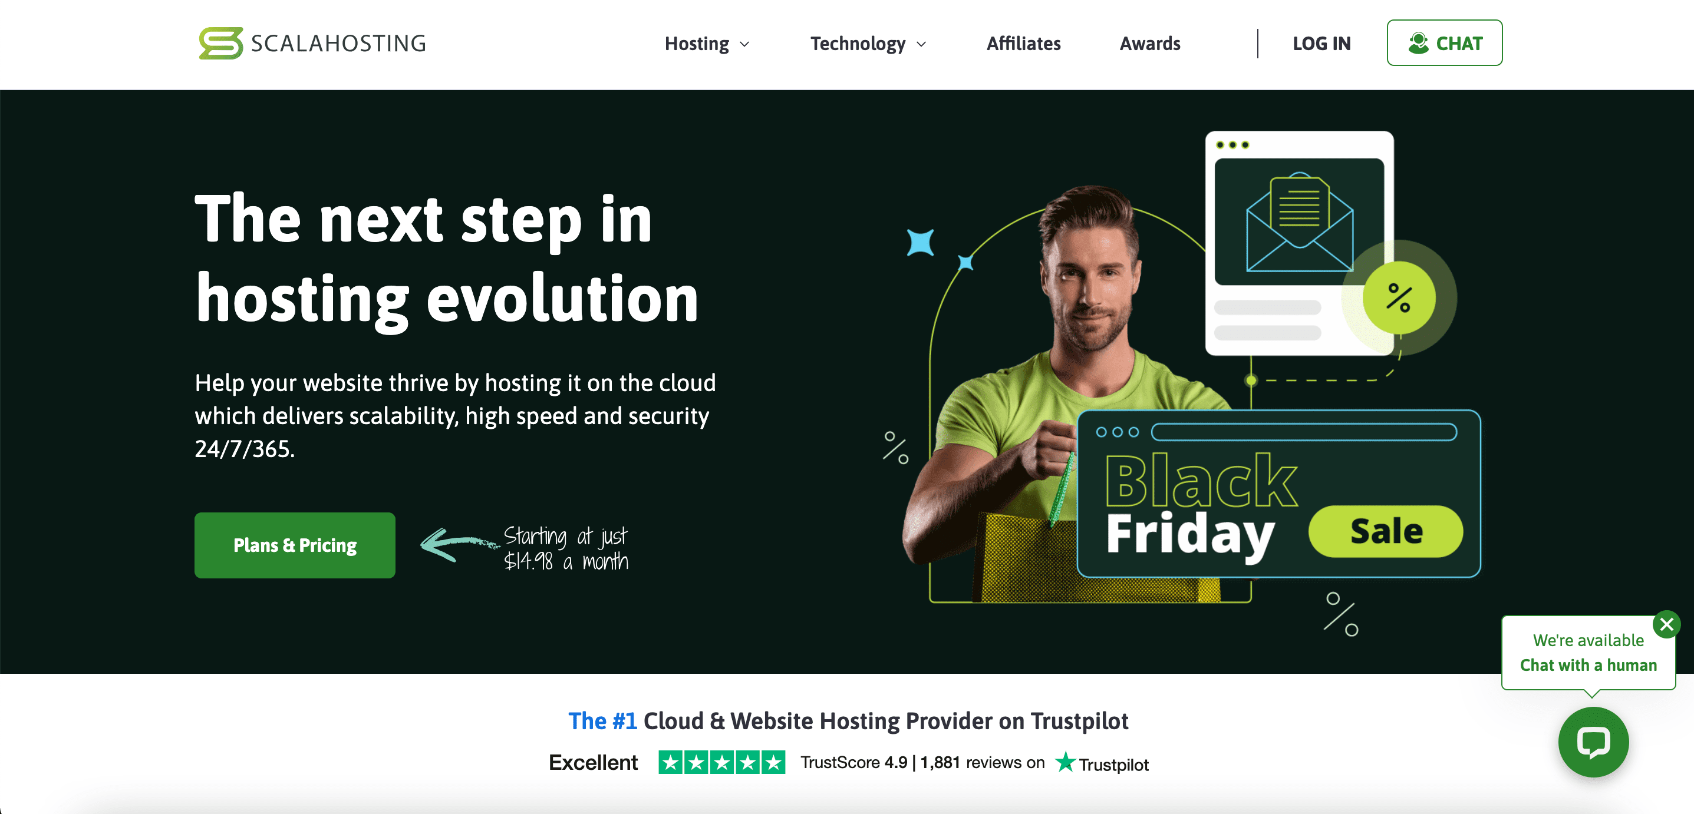Open Plans & Pricing button
This screenshot has width=1694, height=814.
[x=295, y=545]
